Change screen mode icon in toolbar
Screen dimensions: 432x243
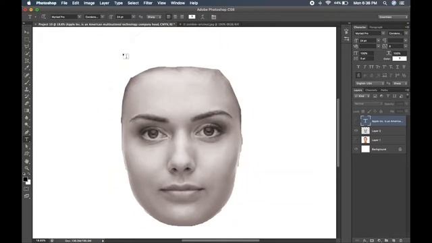26,196
